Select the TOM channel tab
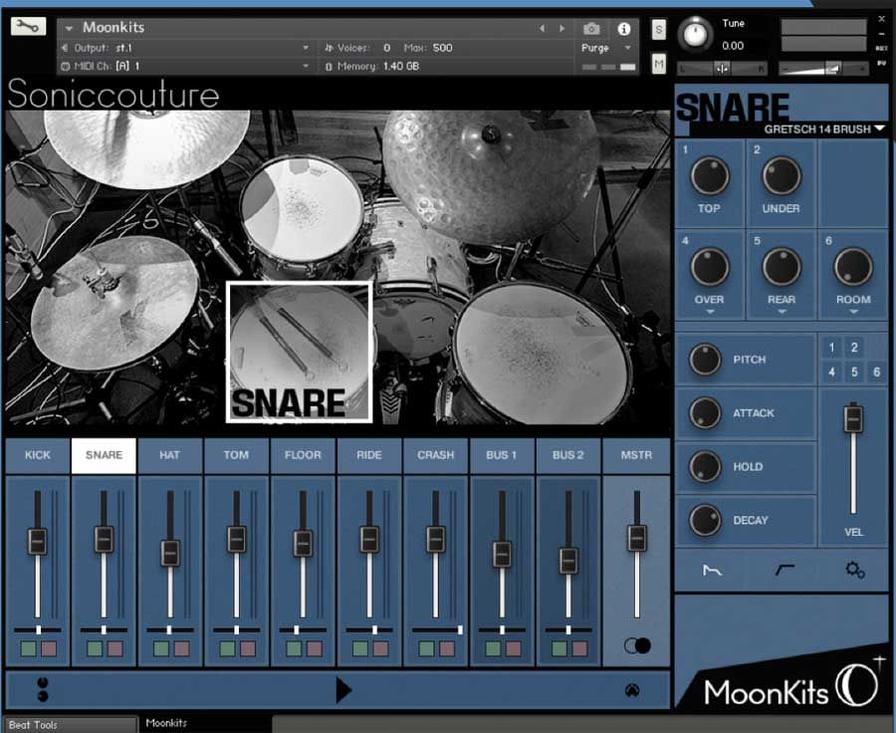Image resolution: width=896 pixels, height=733 pixels. coord(236,456)
